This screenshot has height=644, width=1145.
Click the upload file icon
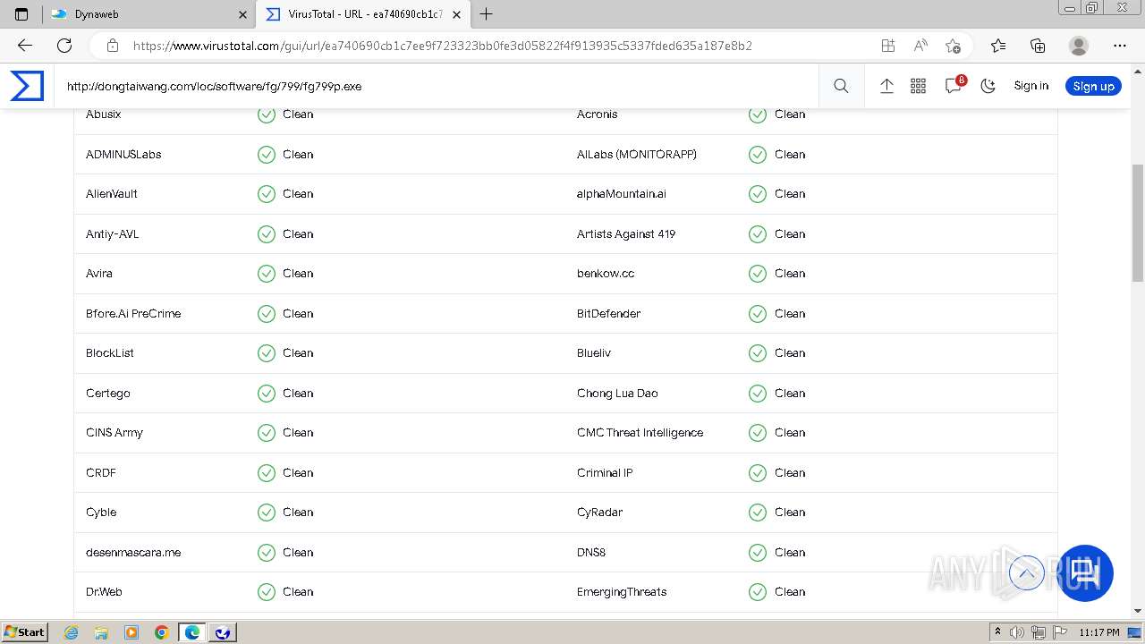tap(886, 86)
